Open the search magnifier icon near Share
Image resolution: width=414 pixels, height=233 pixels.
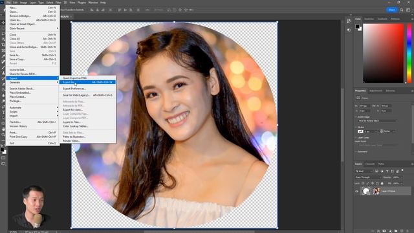[x=402, y=10]
